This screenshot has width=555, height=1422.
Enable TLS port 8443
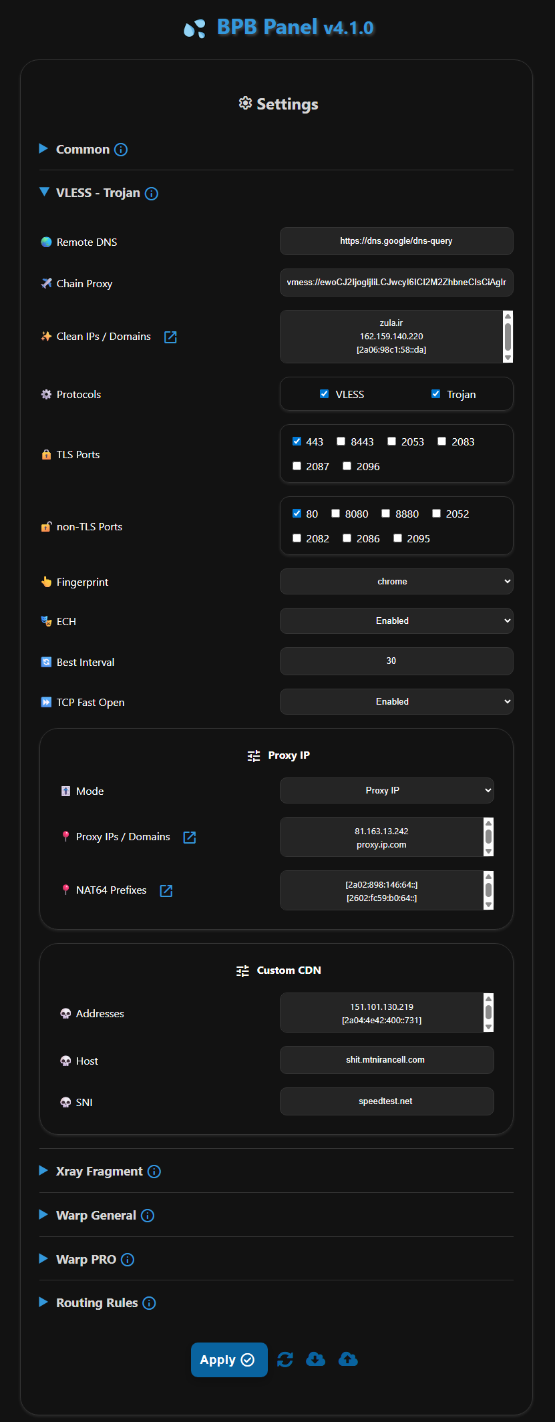(x=341, y=441)
